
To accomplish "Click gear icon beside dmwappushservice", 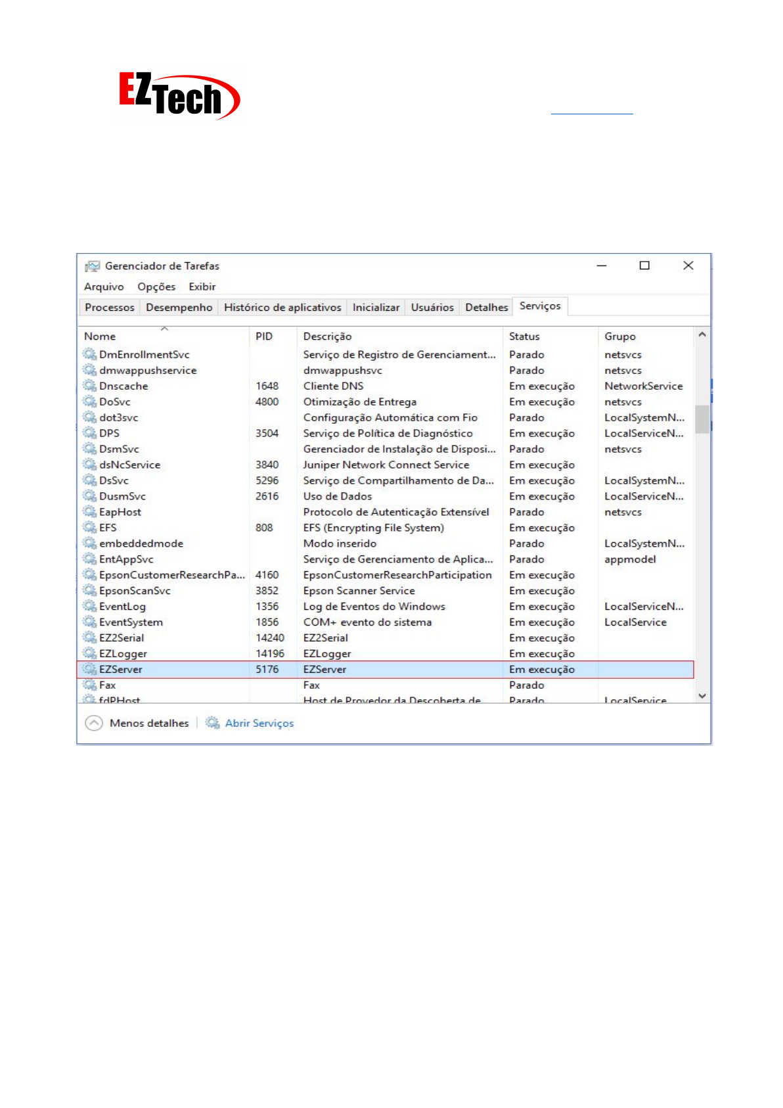I will [x=89, y=370].
